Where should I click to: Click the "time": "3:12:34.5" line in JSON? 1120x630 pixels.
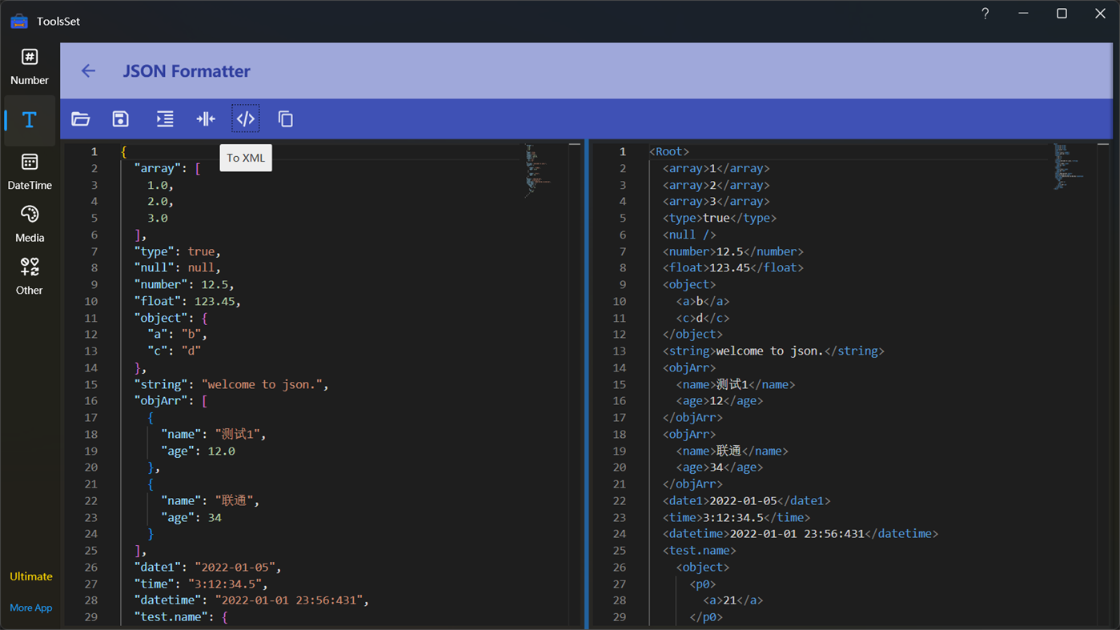pos(201,584)
